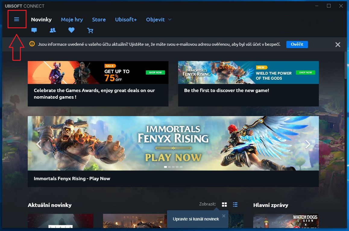This screenshot has height=231, width=349.
Task: Open the friends list icon
Action: click(x=53, y=30)
